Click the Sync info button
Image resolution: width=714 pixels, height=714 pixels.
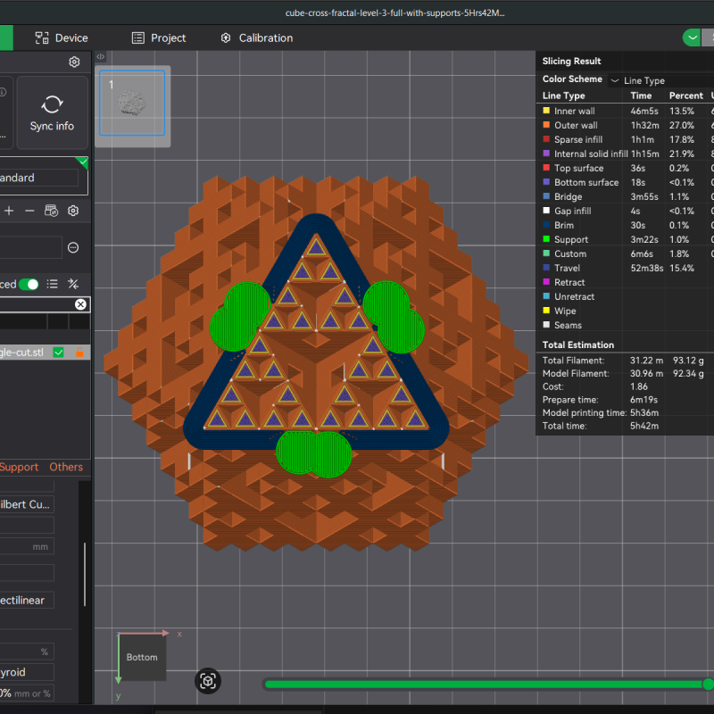pos(51,112)
